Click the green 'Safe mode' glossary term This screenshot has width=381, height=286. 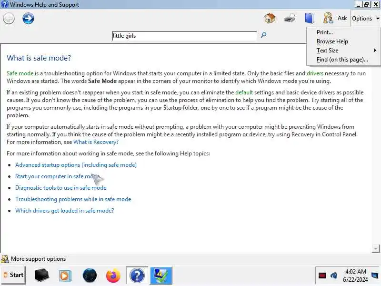click(x=20, y=73)
